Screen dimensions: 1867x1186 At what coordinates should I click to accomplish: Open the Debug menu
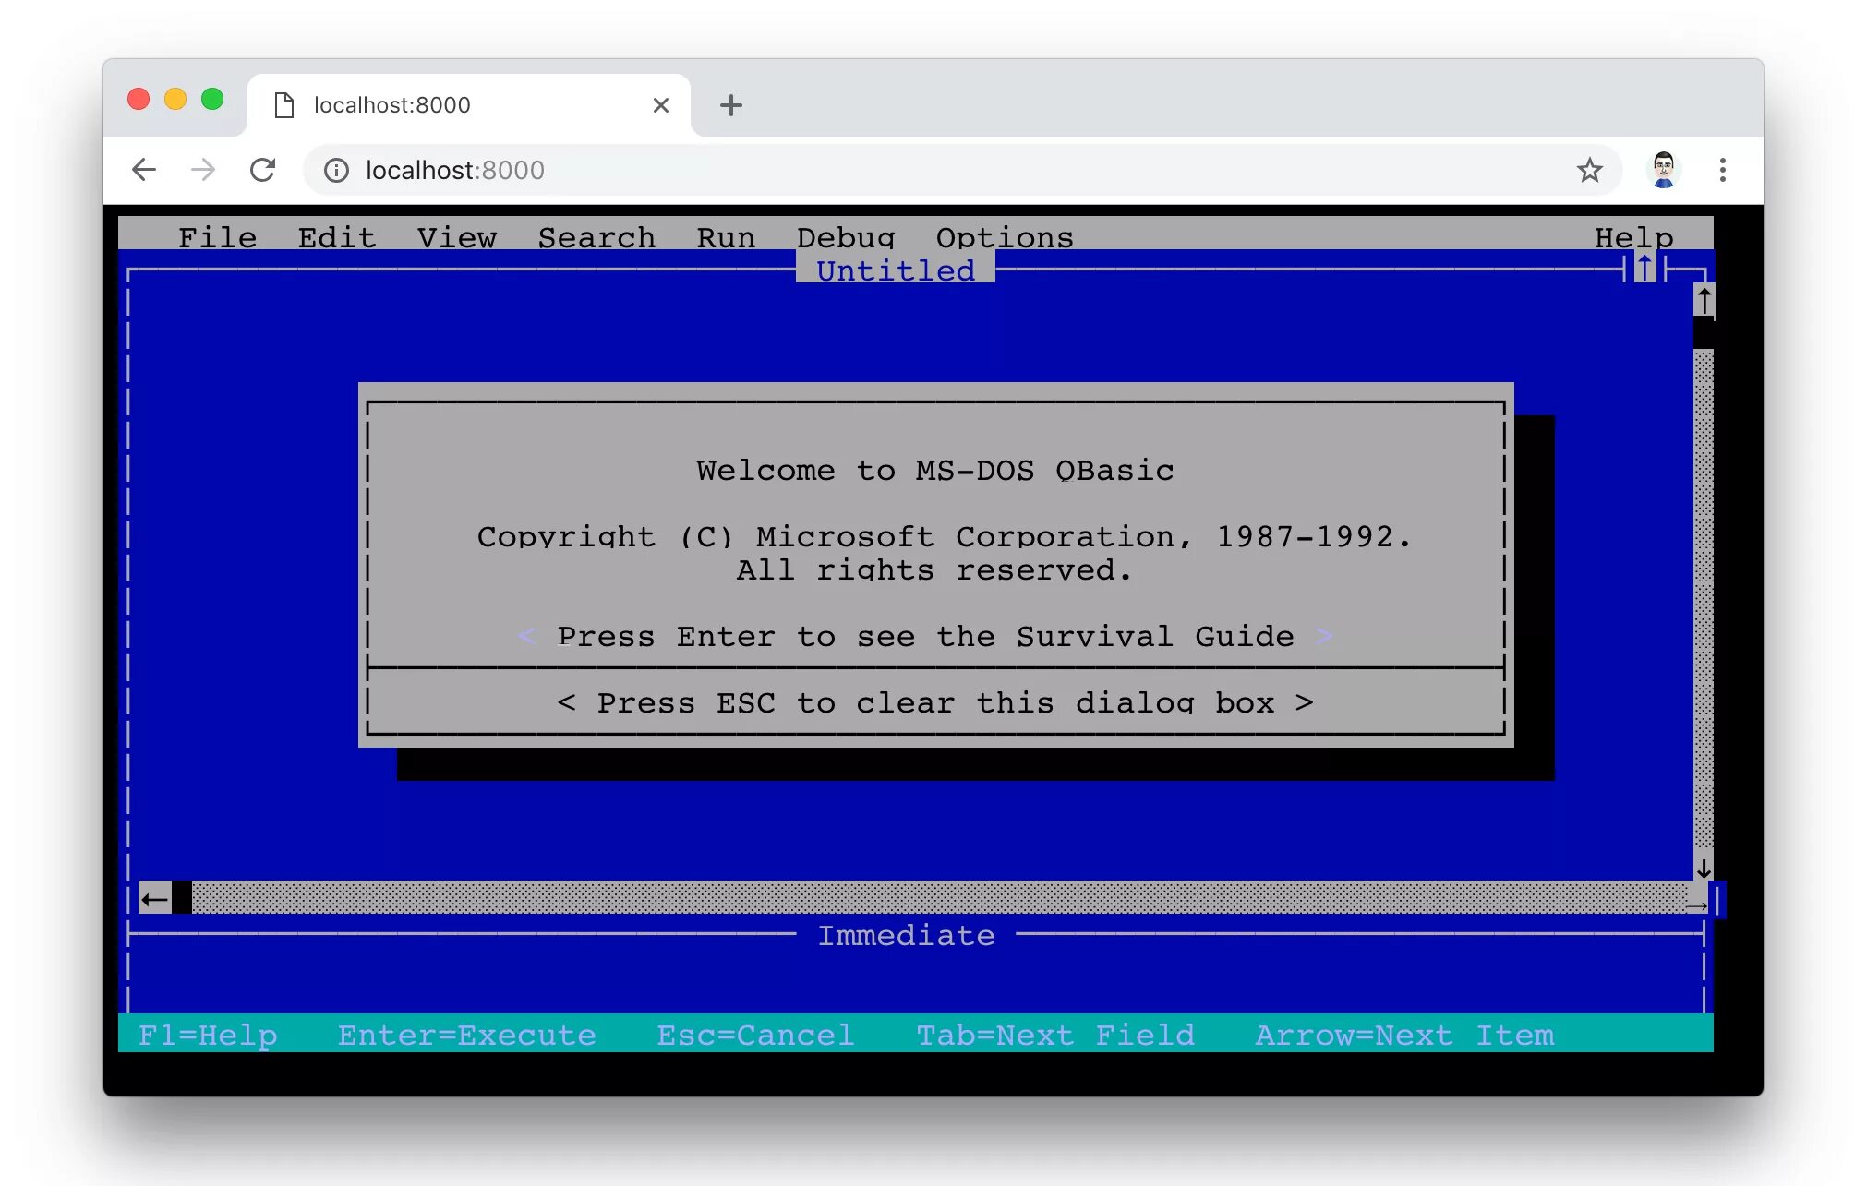coord(846,237)
